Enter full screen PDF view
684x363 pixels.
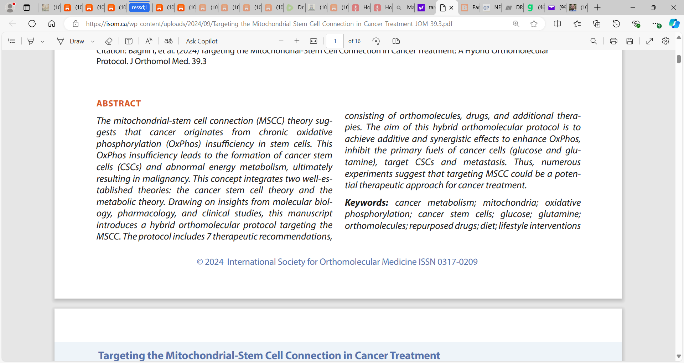[x=649, y=41]
